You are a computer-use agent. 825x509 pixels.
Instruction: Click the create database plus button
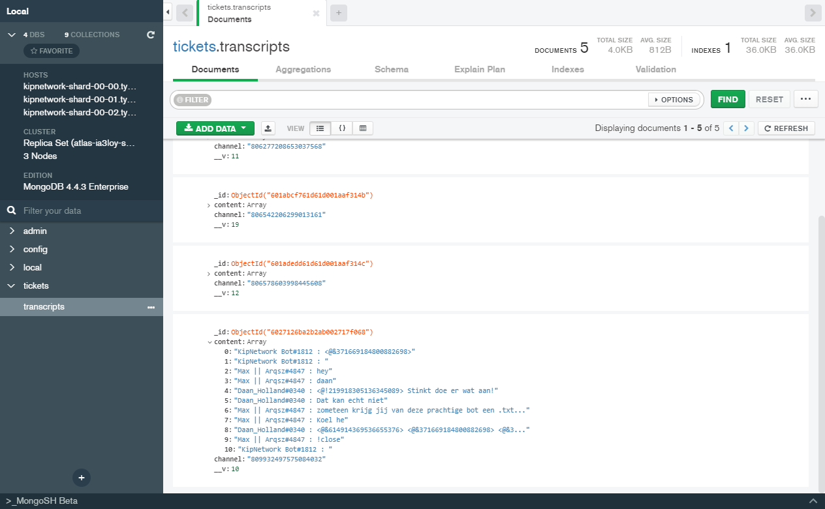pos(82,478)
